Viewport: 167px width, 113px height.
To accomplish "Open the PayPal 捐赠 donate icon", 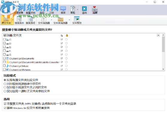I will 95,10.
